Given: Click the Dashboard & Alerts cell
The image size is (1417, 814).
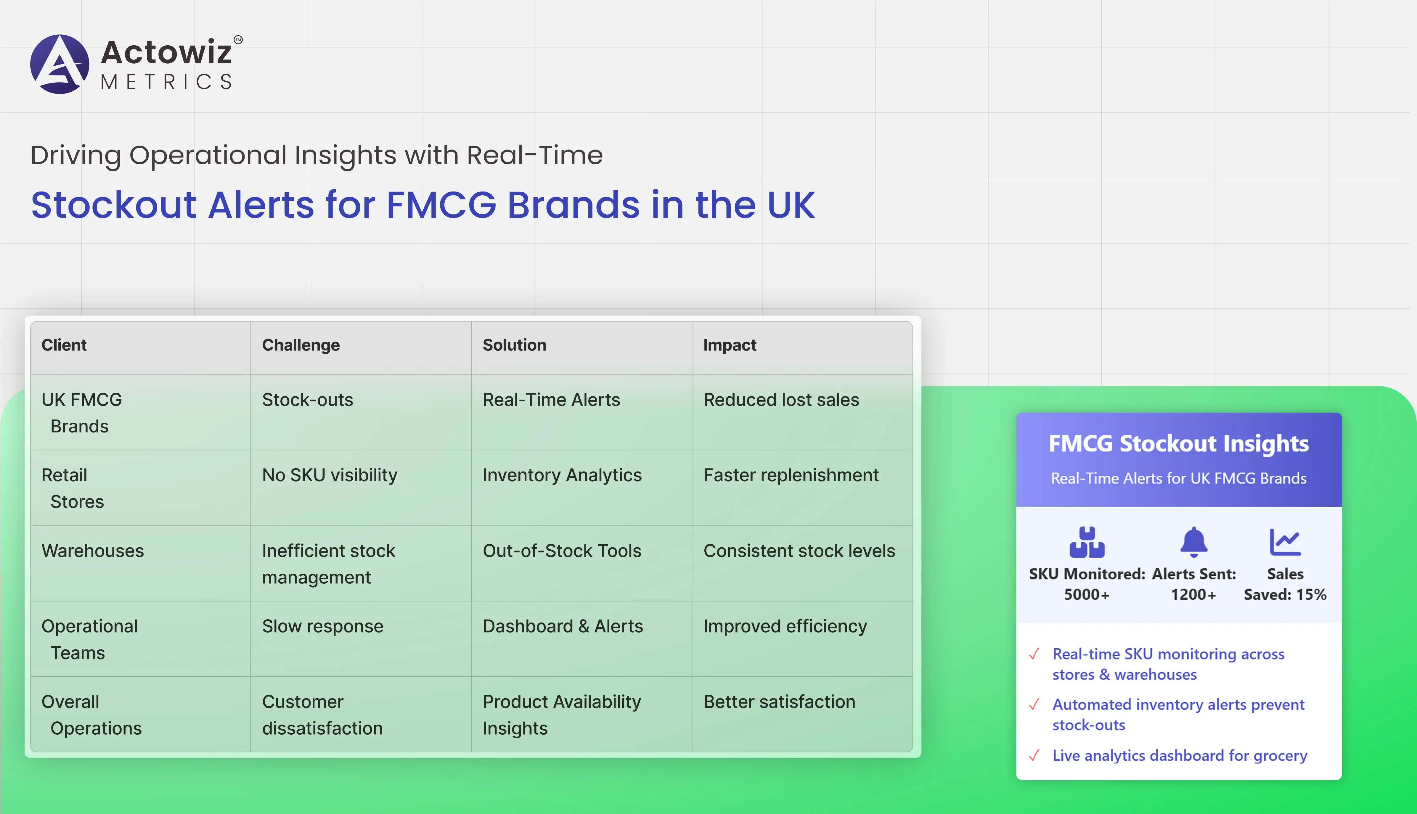Looking at the screenshot, I should pyautogui.click(x=563, y=626).
